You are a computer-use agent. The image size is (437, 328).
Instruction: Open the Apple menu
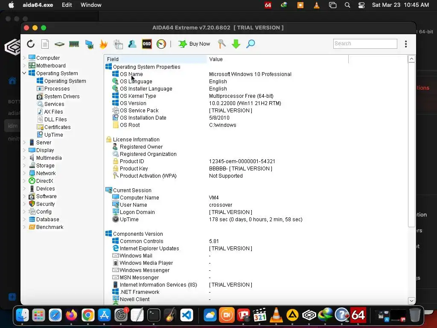click(11, 5)
